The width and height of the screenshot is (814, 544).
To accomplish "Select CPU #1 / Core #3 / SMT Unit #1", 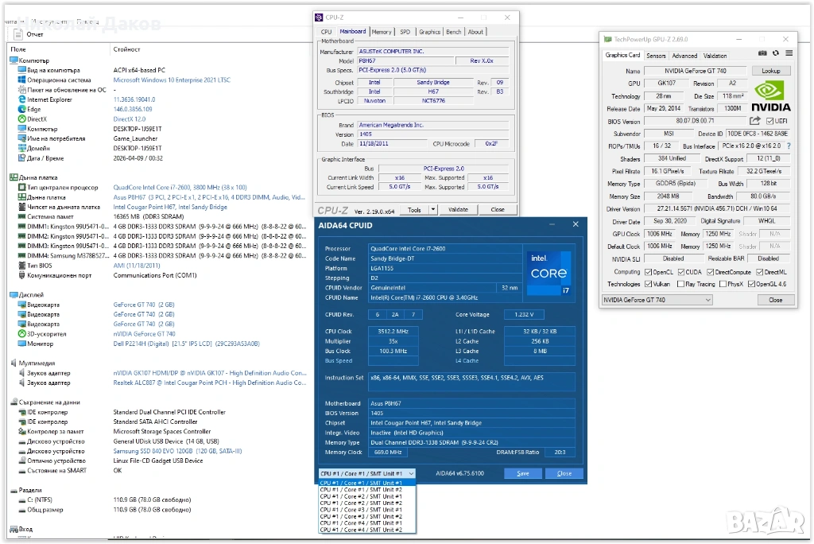I will (361, 510).
